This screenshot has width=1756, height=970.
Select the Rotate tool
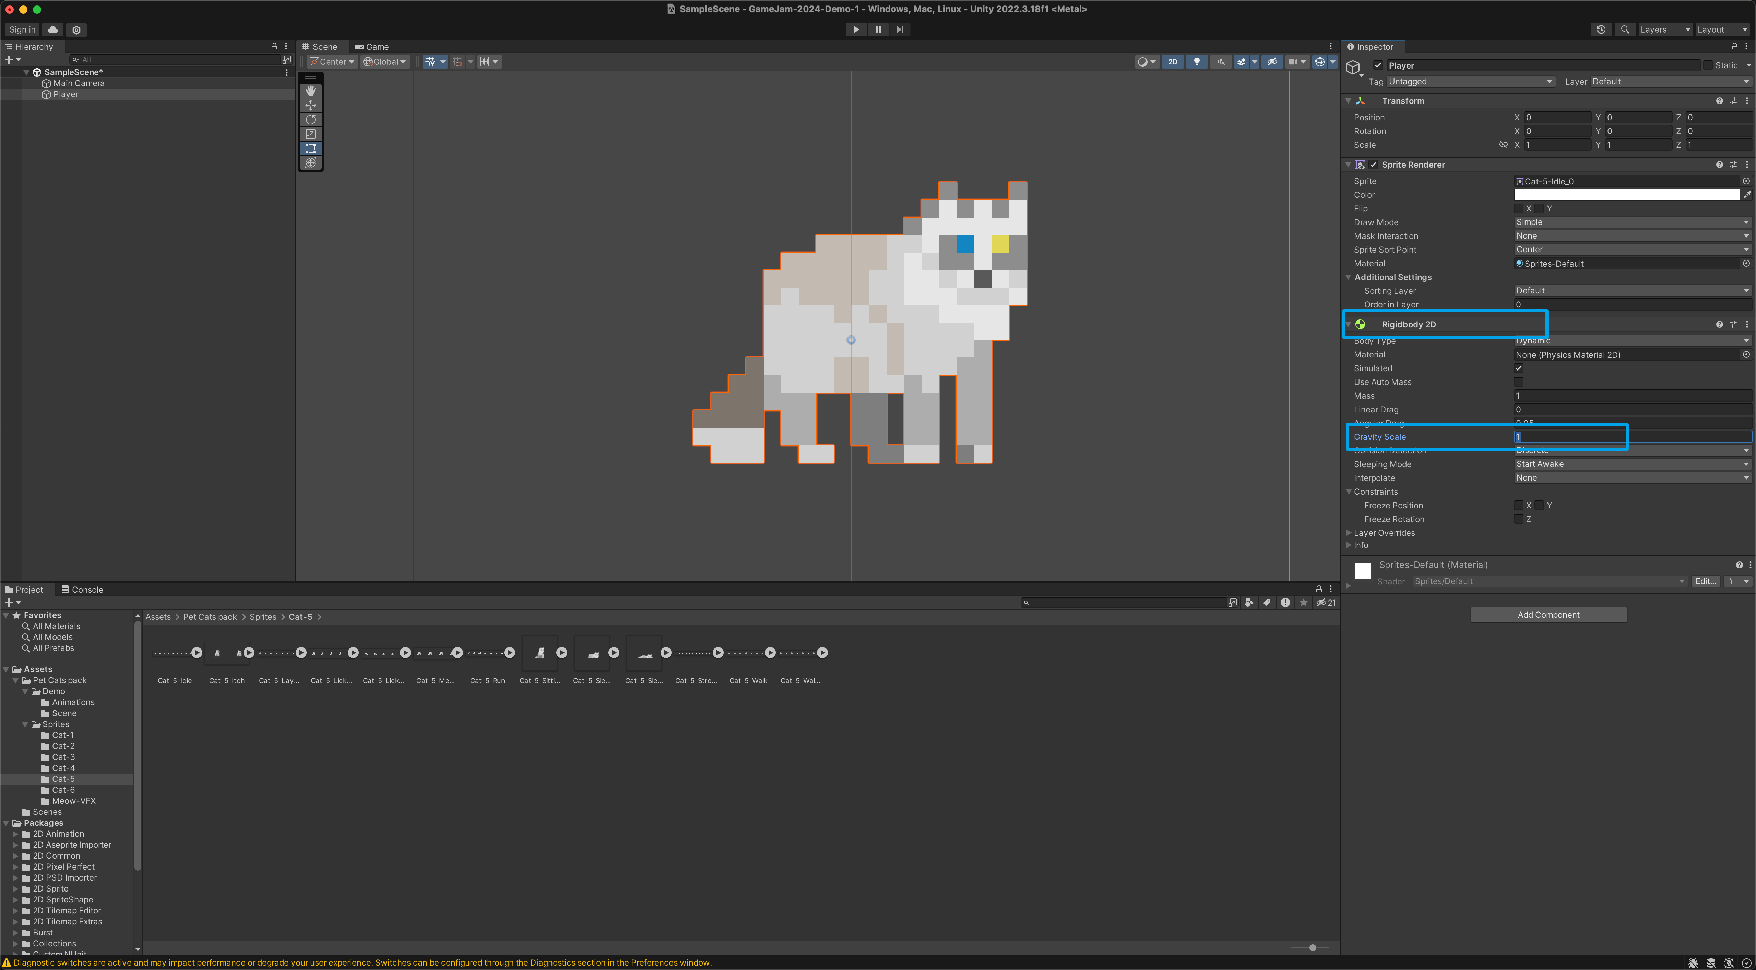coord(311,119)
